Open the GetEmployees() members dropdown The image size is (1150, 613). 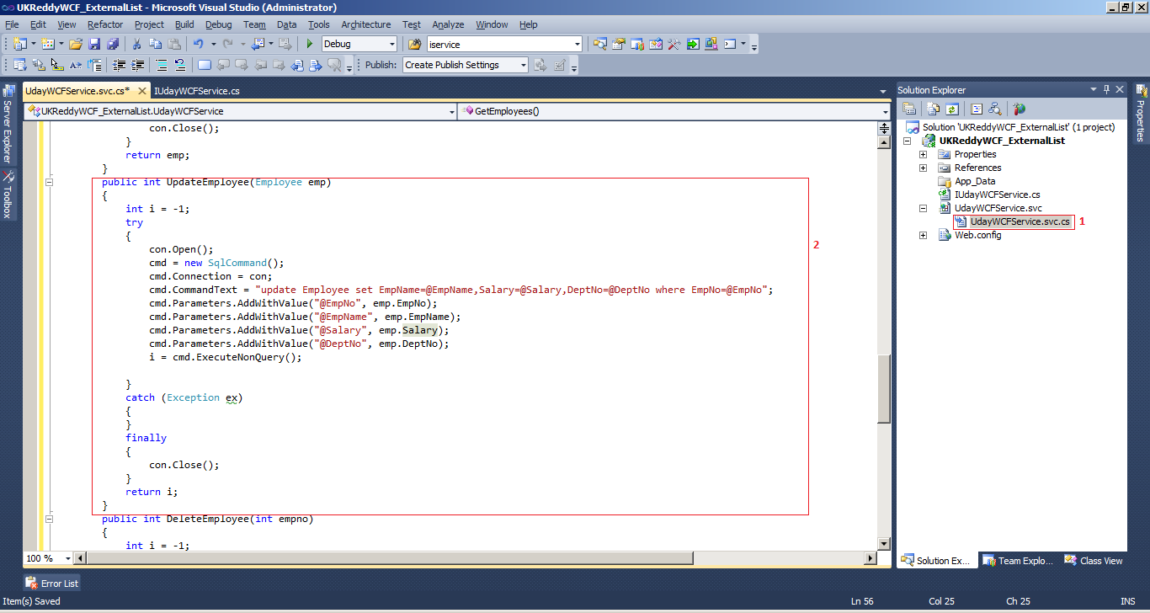pyautogui.click(x=885, y=111)
